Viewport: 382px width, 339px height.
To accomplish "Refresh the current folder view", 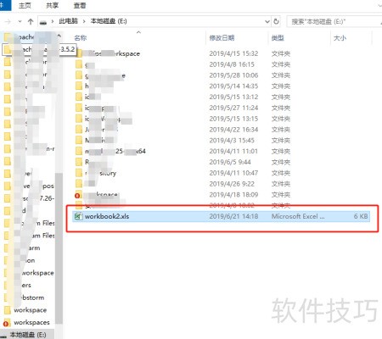I will pos(276,21).
